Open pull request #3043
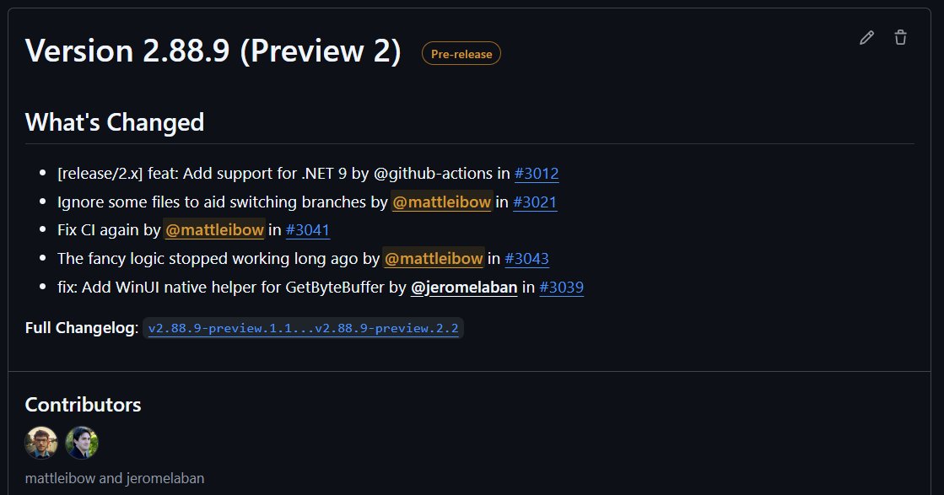 pyautogui.click(x=527, y=259)
